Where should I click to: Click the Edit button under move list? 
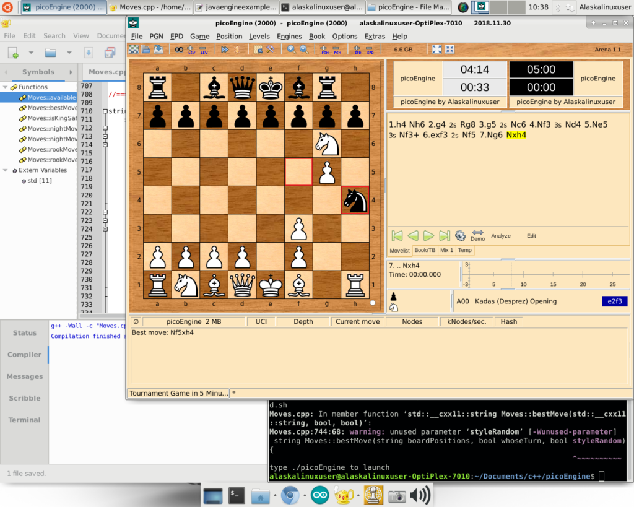531,236
